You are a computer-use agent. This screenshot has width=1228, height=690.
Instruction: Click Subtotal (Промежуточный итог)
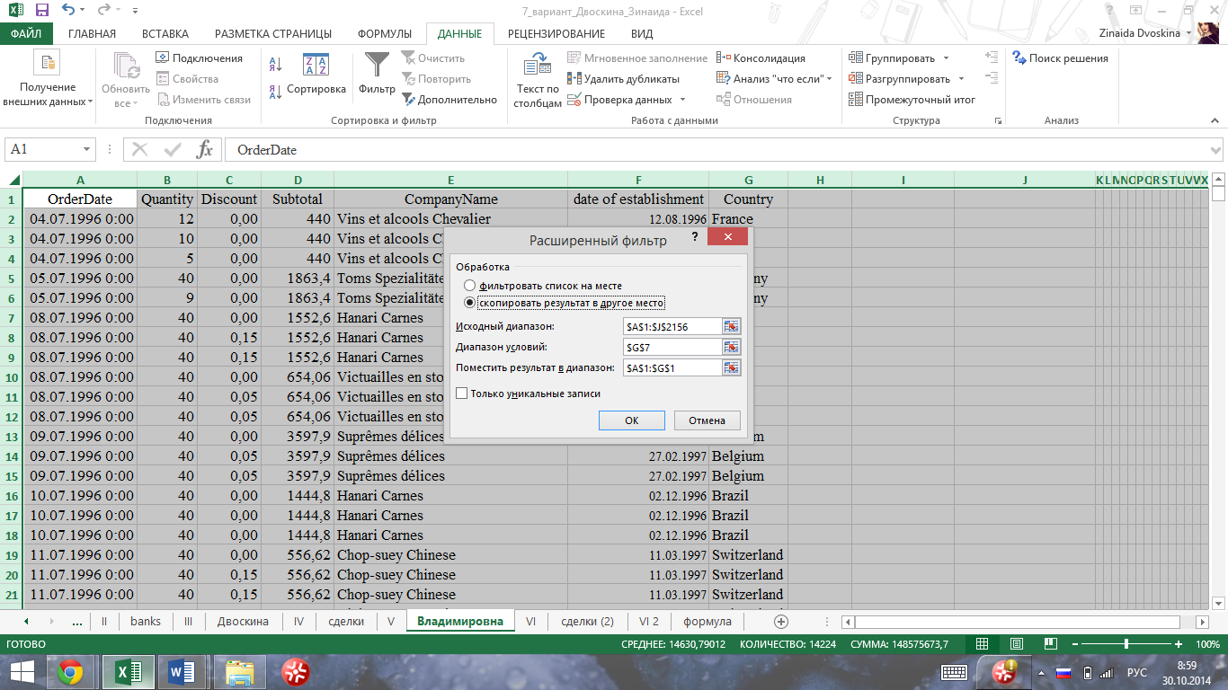click(912, 100)
